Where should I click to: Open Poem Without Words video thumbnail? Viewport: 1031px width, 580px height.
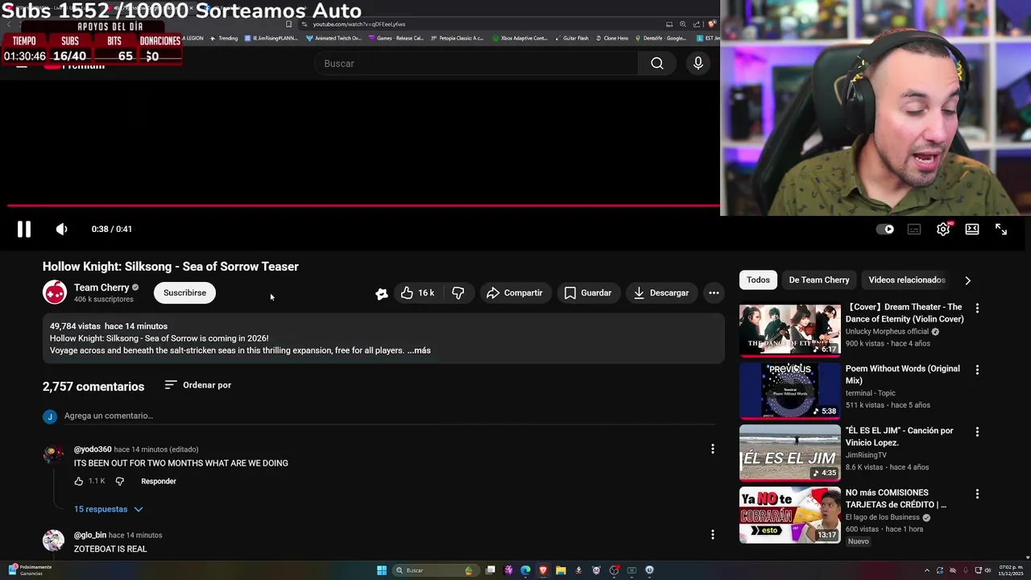coord(789,391)
